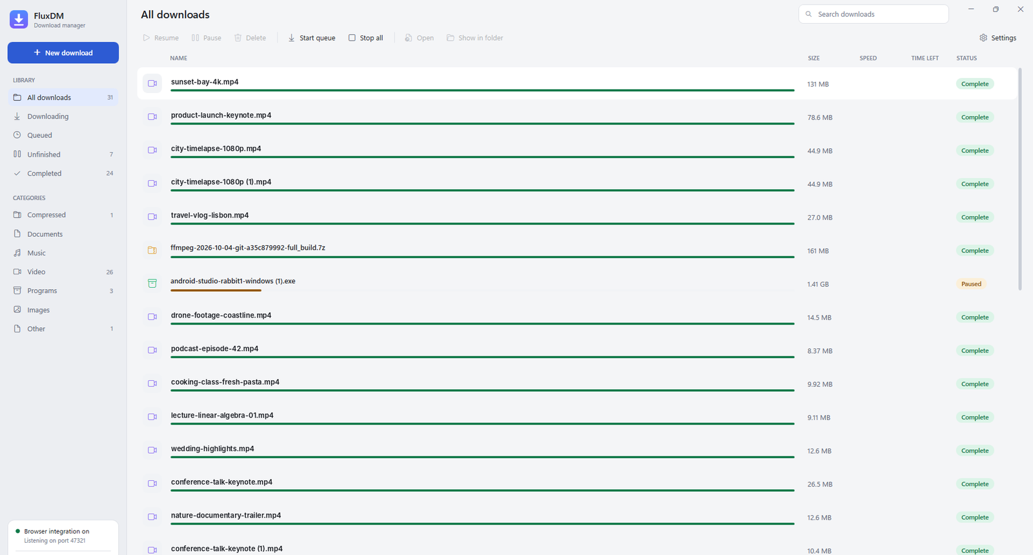The height and width of the screenshot is (555, 1033).
Task: Click Show in folder in the toolbar
Action: point(475,38)
